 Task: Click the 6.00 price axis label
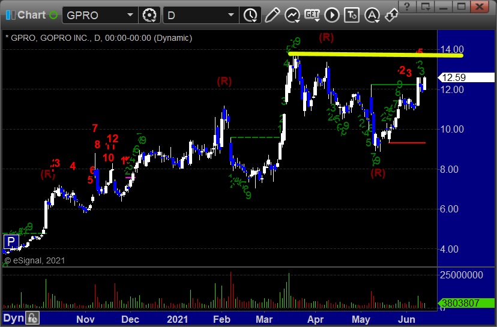point(449,209)
